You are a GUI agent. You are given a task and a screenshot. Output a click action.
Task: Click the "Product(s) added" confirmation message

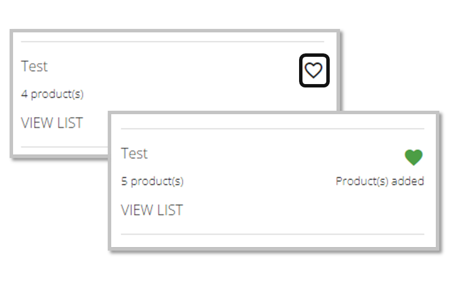[380, 181]
